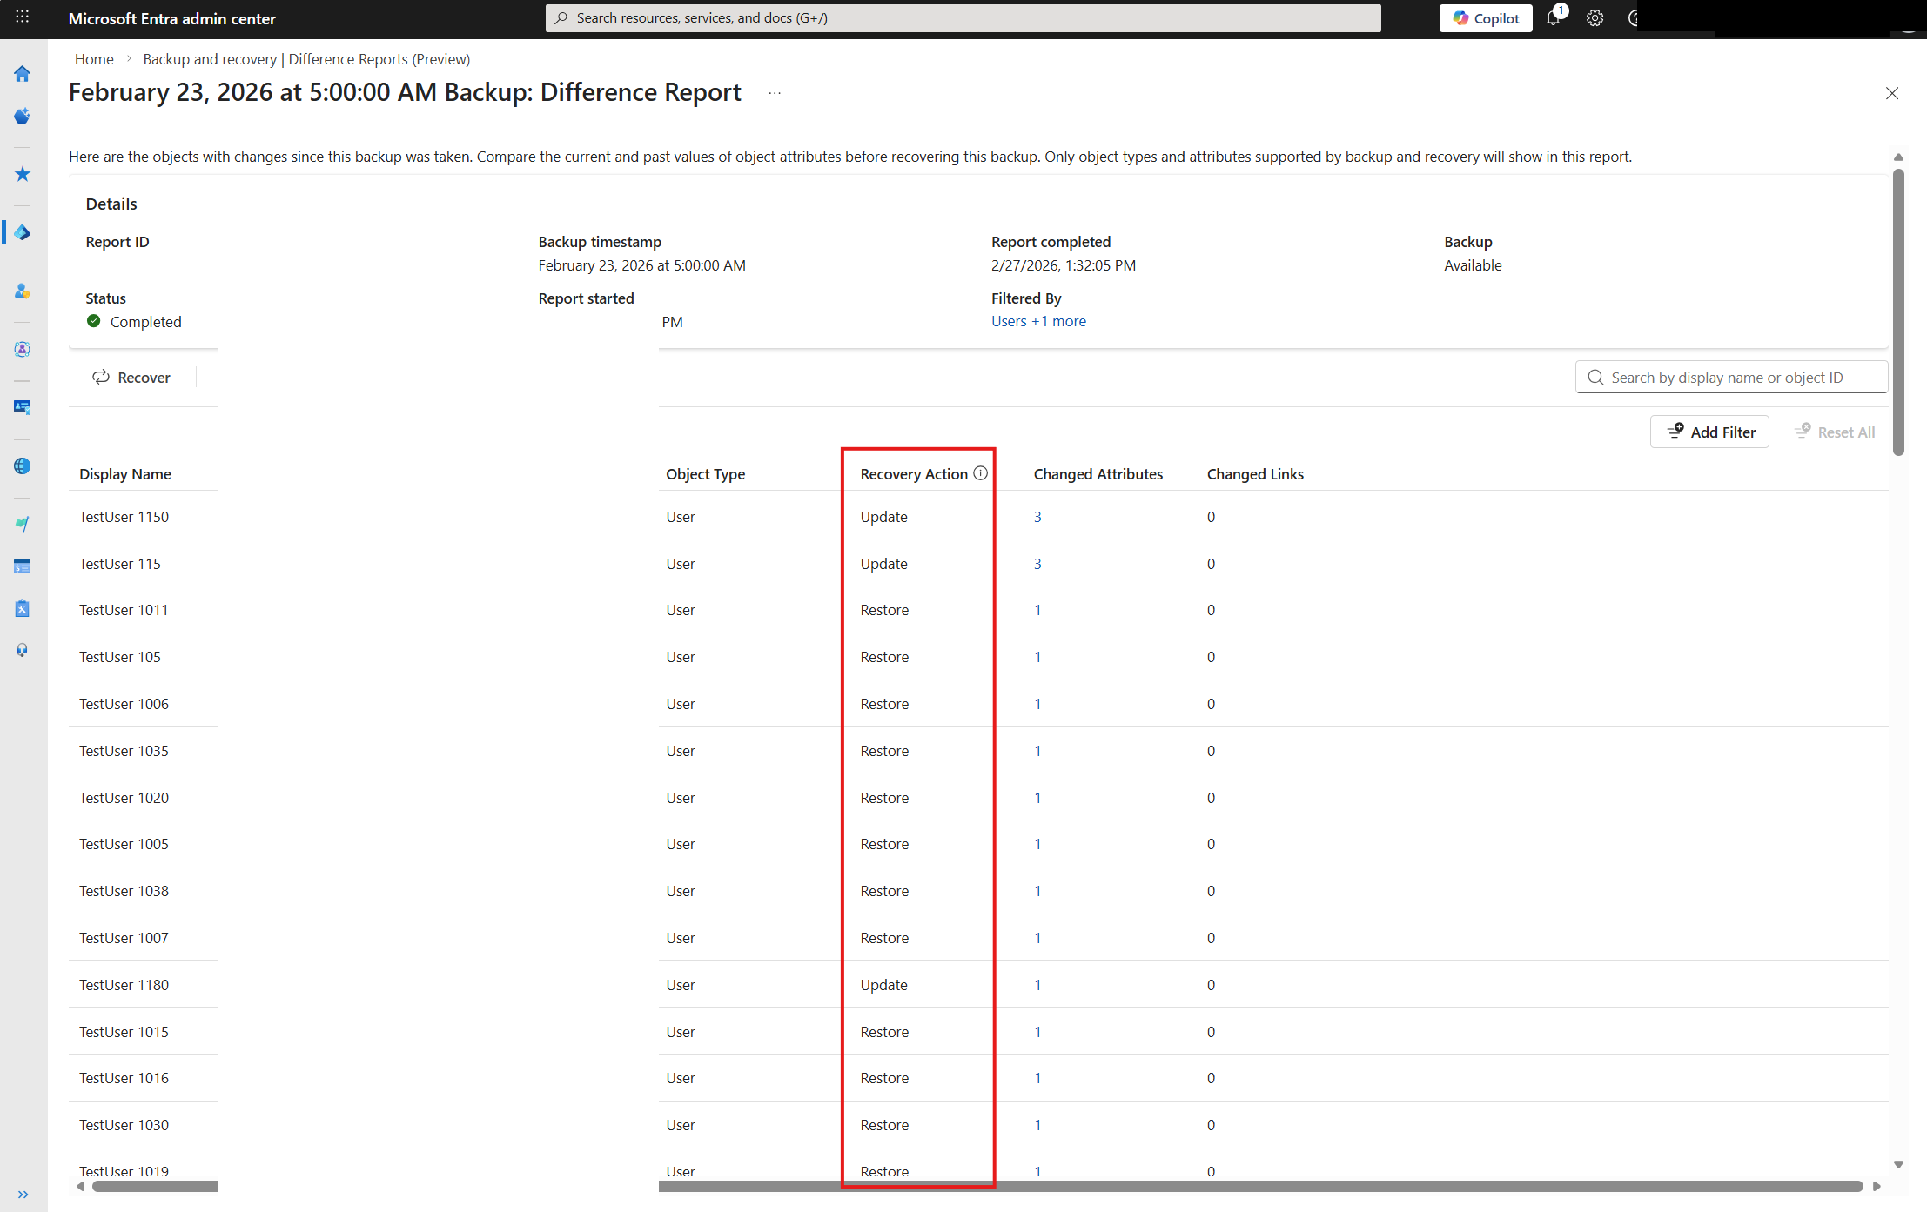Expand the difference report overflow menu
The height and width of the screenshot is (1212, 1927).
coord(775,93)
